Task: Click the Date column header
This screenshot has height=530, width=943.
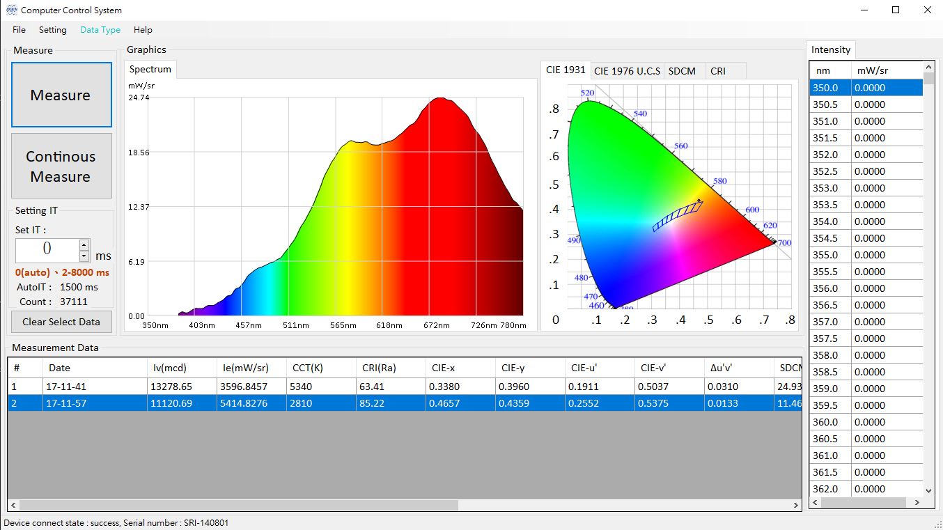Action: (95, 368)
